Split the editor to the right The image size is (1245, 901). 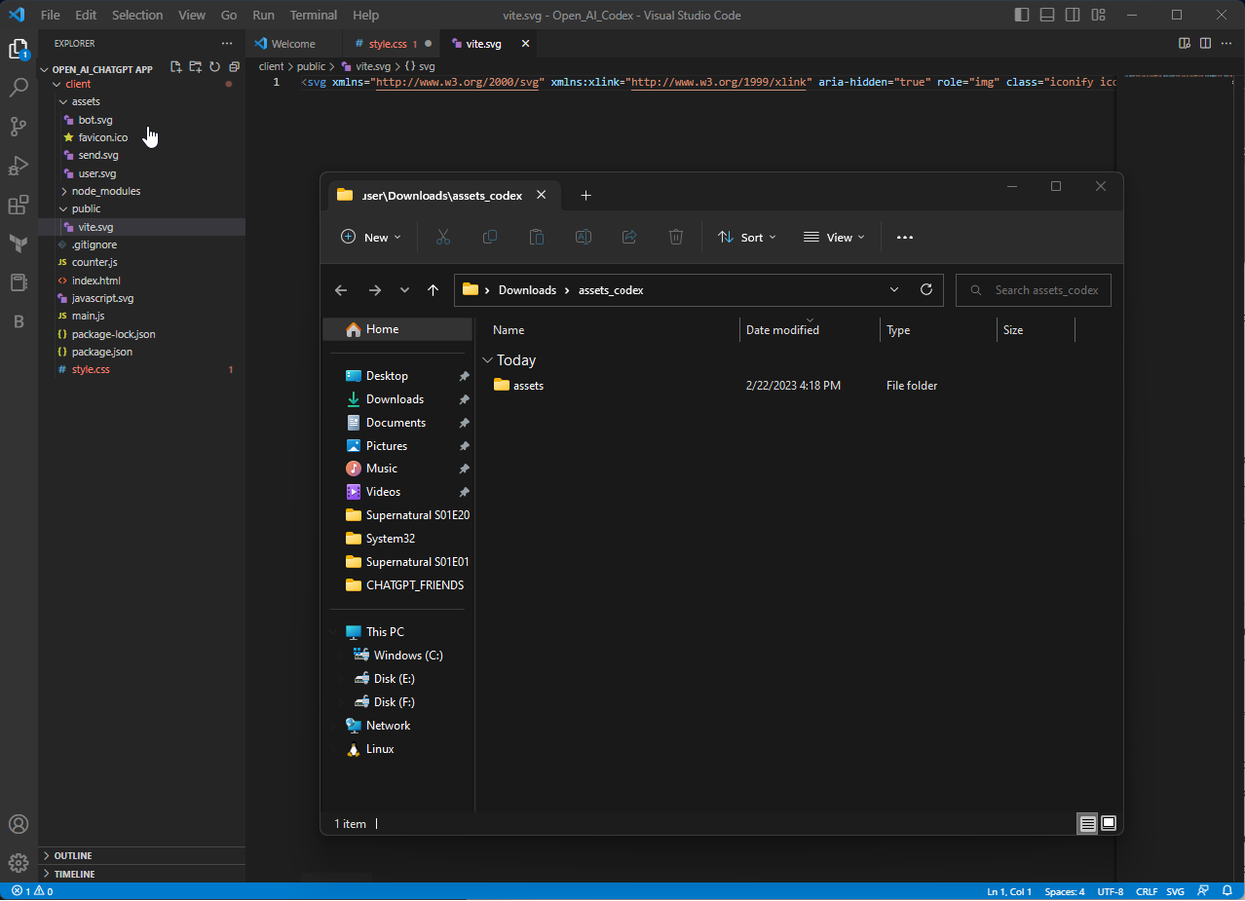click(1205, 44)
